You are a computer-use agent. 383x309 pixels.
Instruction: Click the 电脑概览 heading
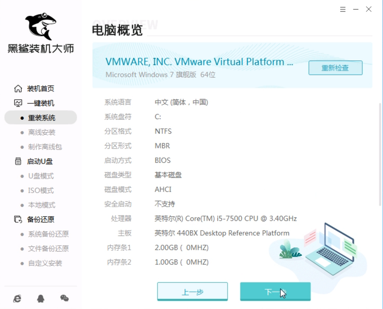(117, 31)
